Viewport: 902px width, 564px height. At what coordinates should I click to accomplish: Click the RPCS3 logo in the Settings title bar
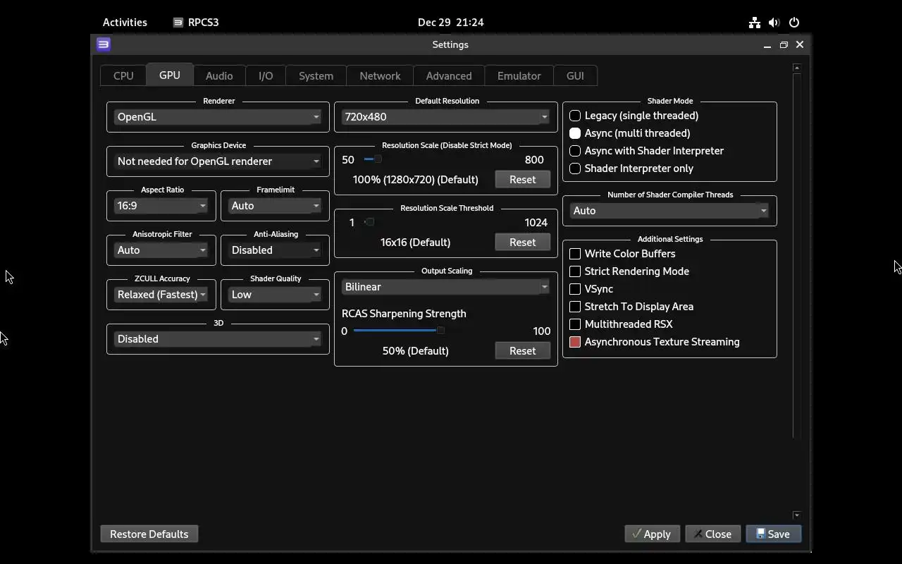pyautogui.click(x=104, y=44)
